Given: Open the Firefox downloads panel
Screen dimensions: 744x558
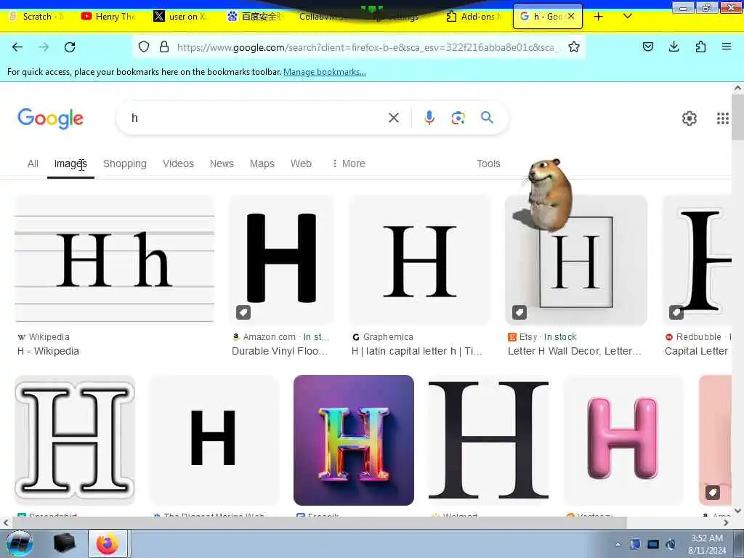Looking at the screenshot, I should (x=674, y=46).
